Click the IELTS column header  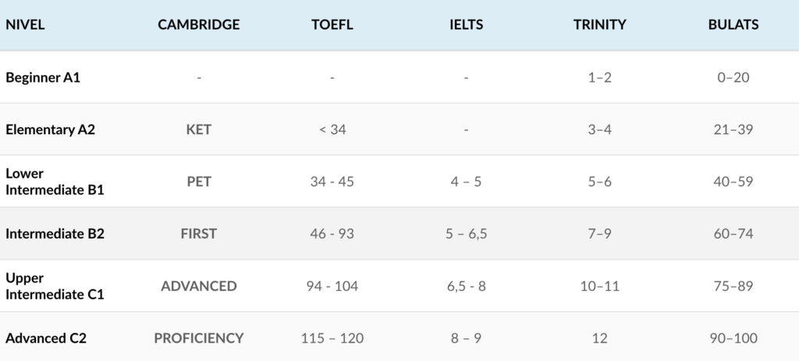pyautogui.click(x=466, y=25)
